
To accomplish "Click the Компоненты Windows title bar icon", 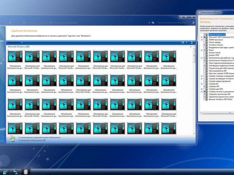I will (x=199, y=13).
